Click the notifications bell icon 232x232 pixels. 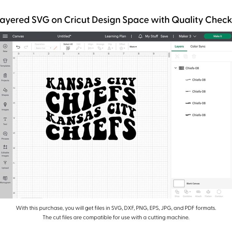(140, 36)
